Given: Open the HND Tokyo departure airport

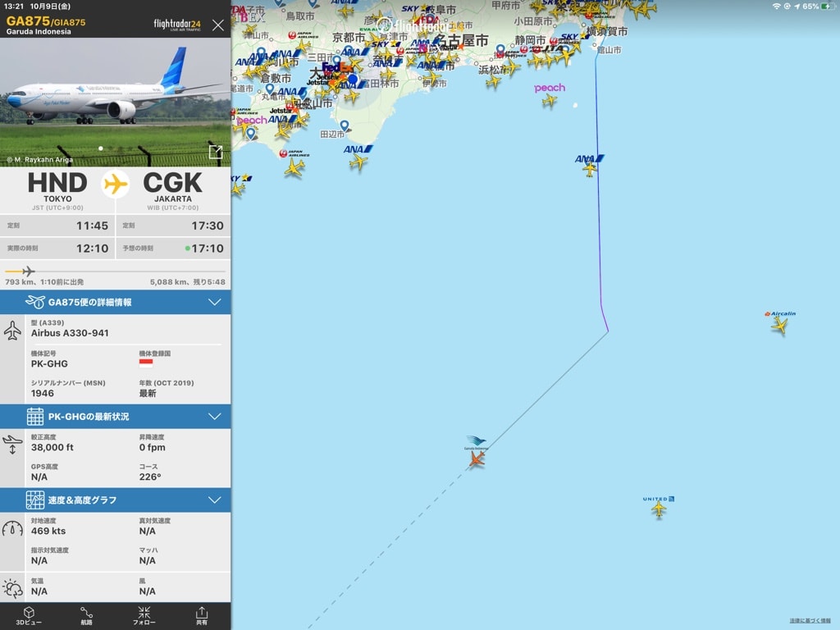Looking at the screenshot, I should (57, 190).
